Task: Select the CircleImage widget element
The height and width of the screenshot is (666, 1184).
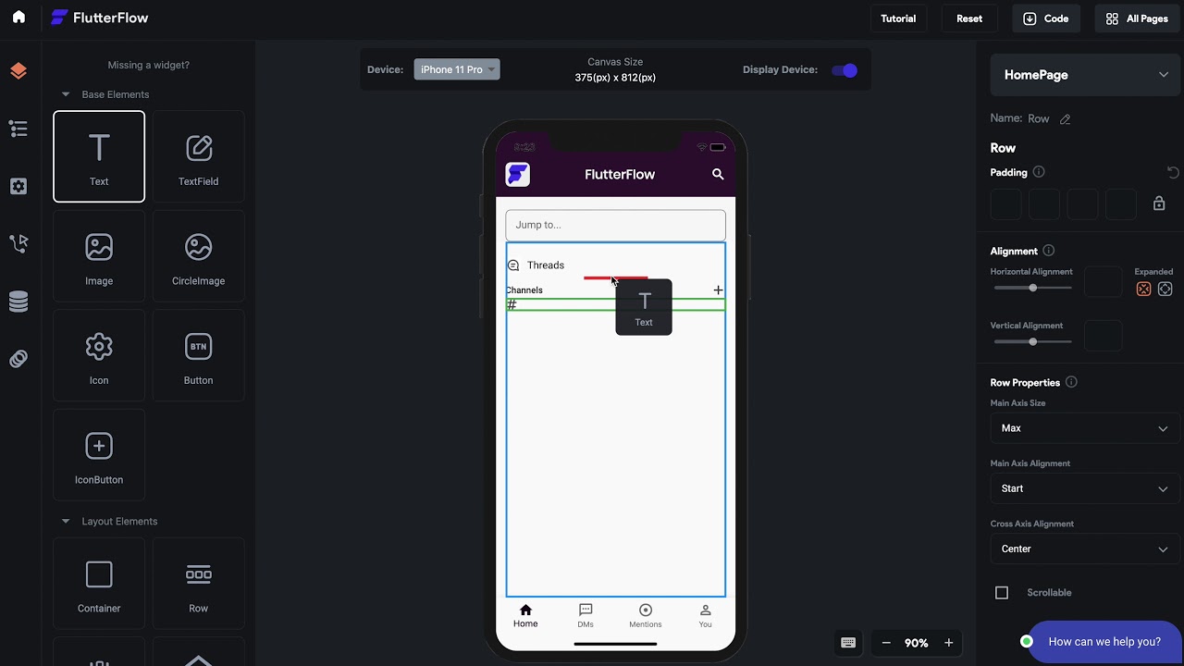Action: [198, 256]
